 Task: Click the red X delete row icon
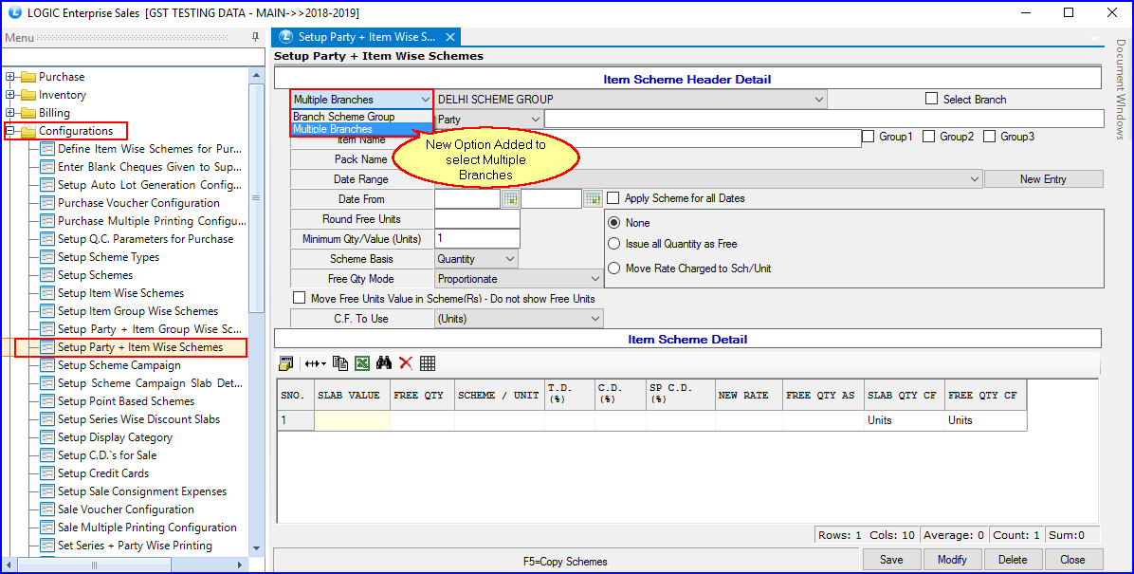(x=405, y=363)
